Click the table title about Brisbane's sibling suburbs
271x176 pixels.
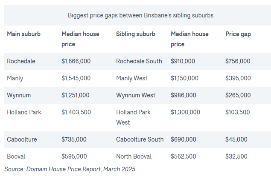[x=141, y=15]
